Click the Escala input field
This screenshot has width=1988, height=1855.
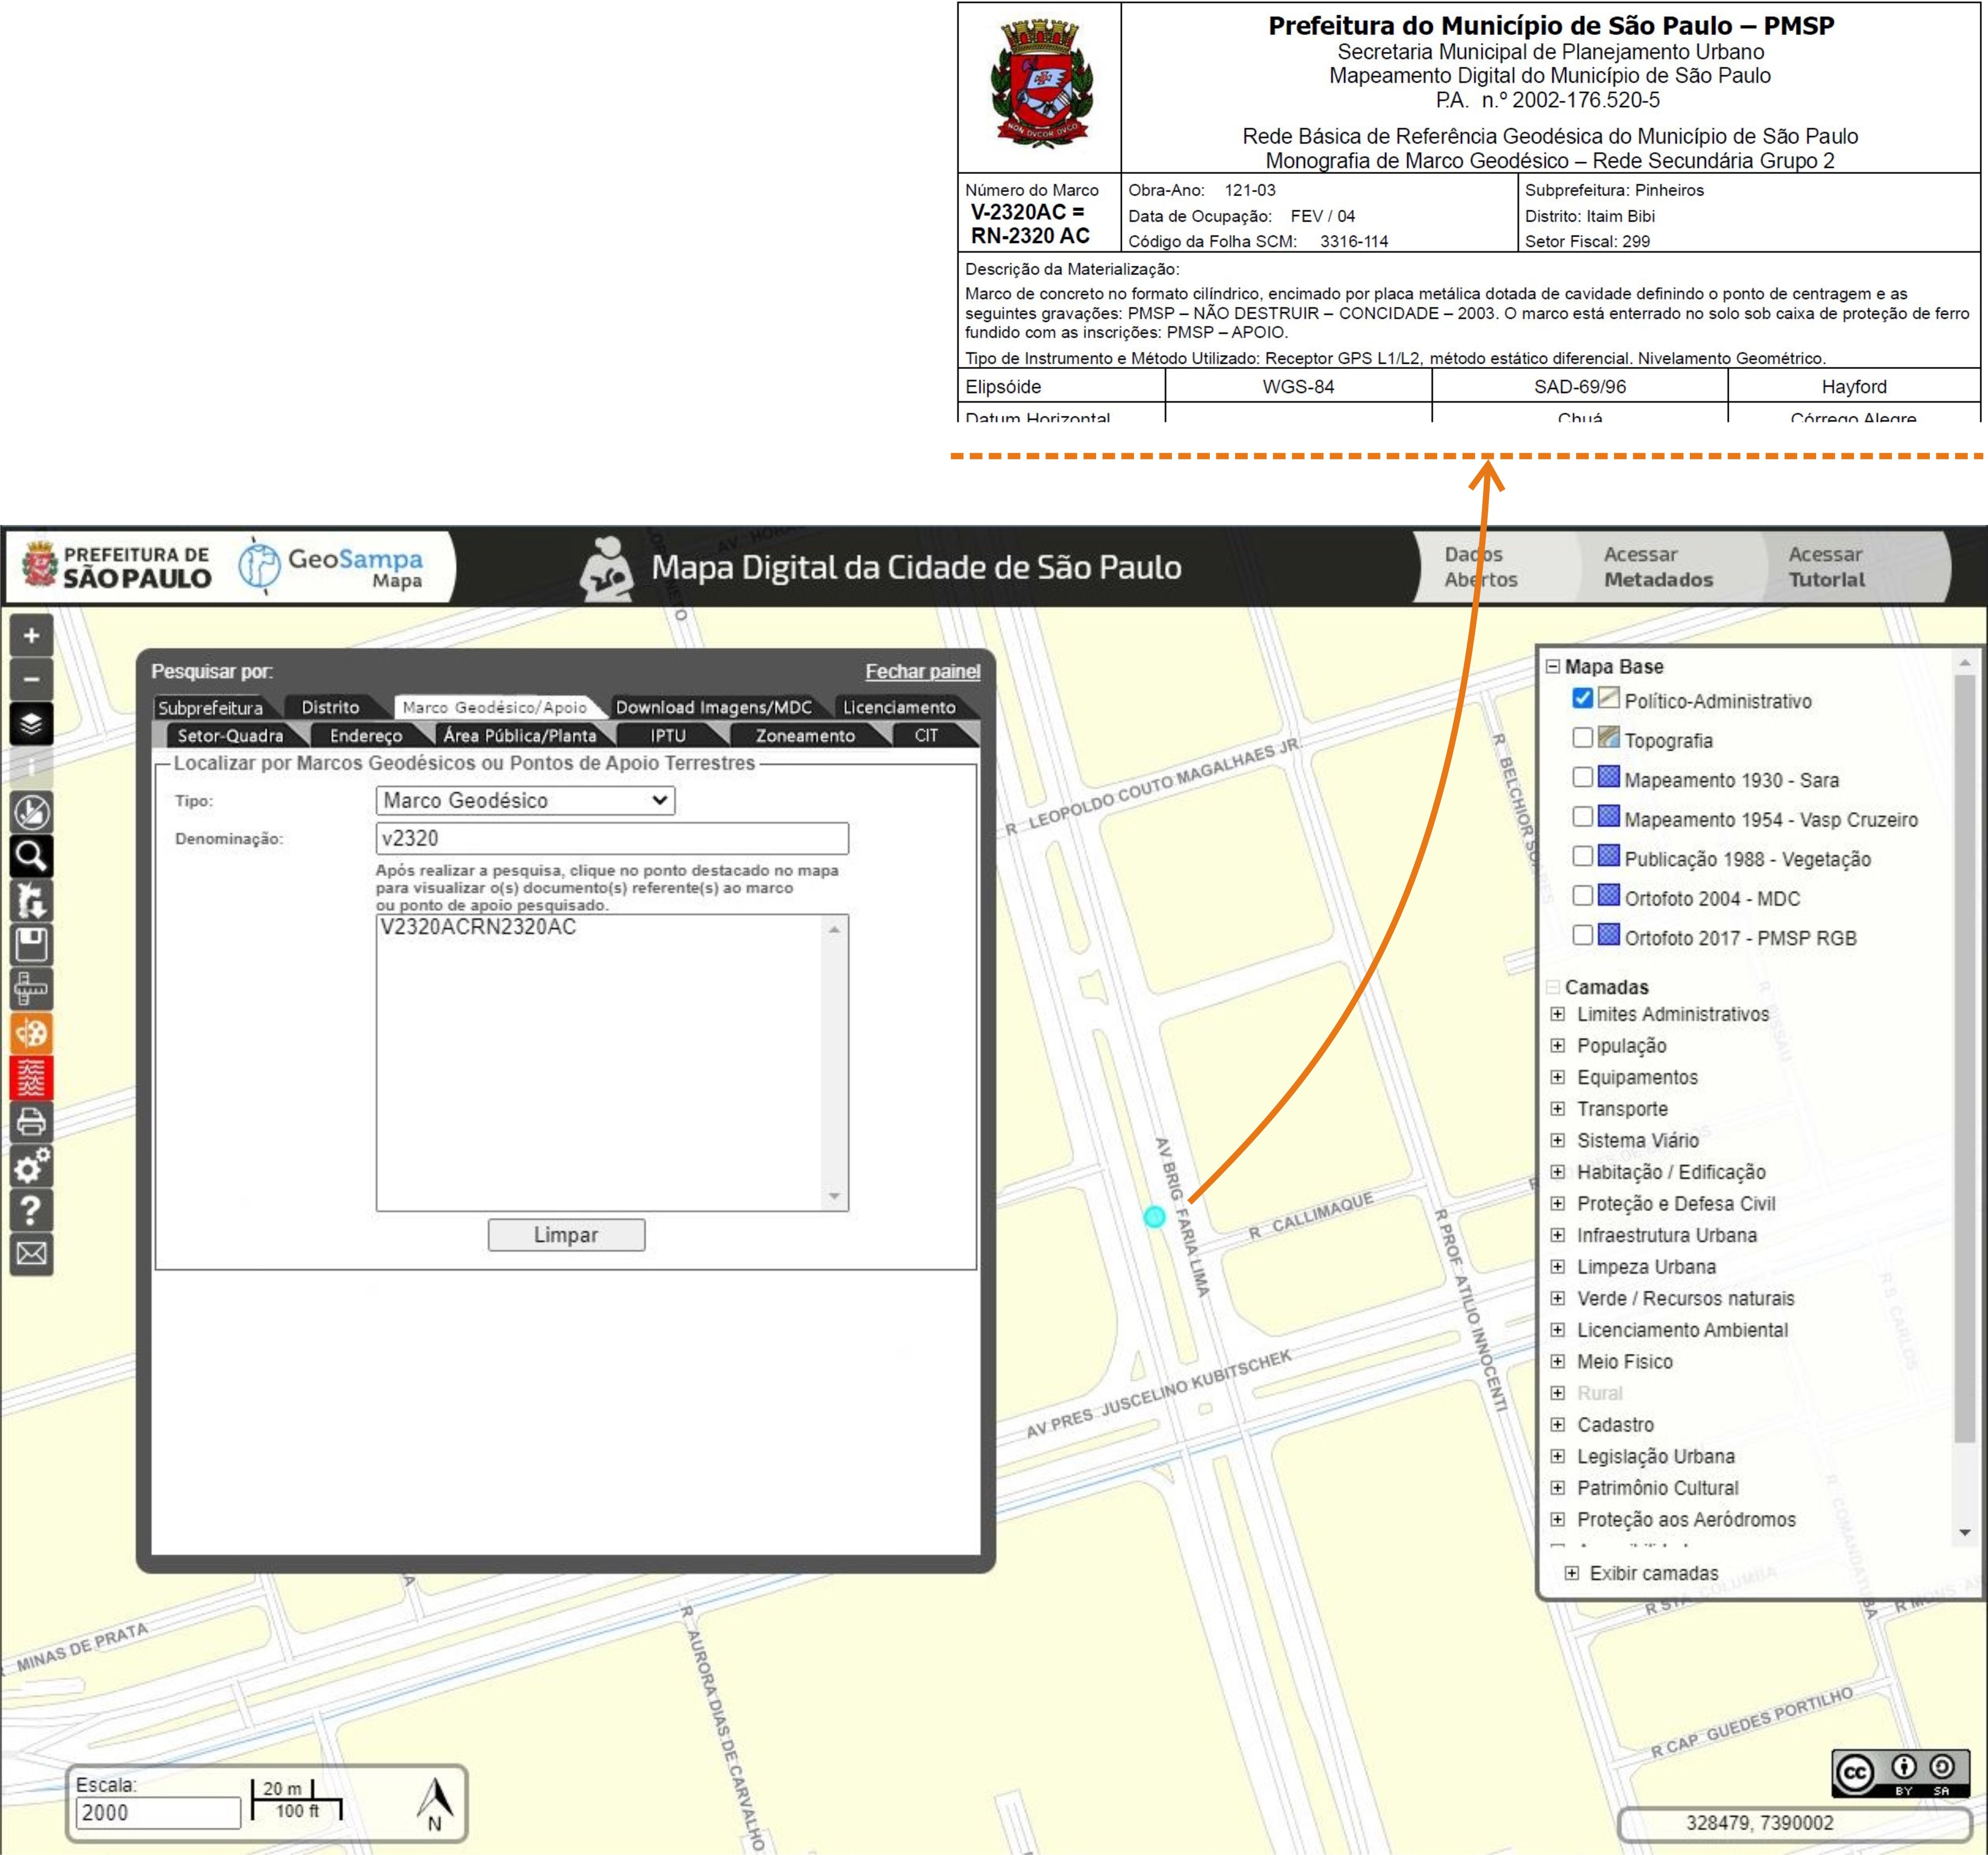click(158, 1812)
